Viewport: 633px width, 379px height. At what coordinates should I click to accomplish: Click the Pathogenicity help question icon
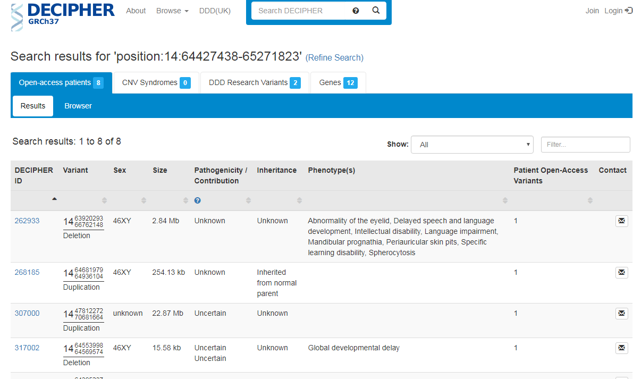click(197, 200)
